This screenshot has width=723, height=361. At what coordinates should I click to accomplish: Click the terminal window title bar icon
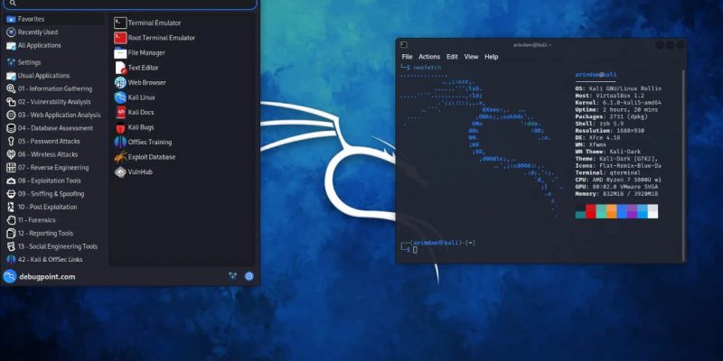(x=404, y=44)
